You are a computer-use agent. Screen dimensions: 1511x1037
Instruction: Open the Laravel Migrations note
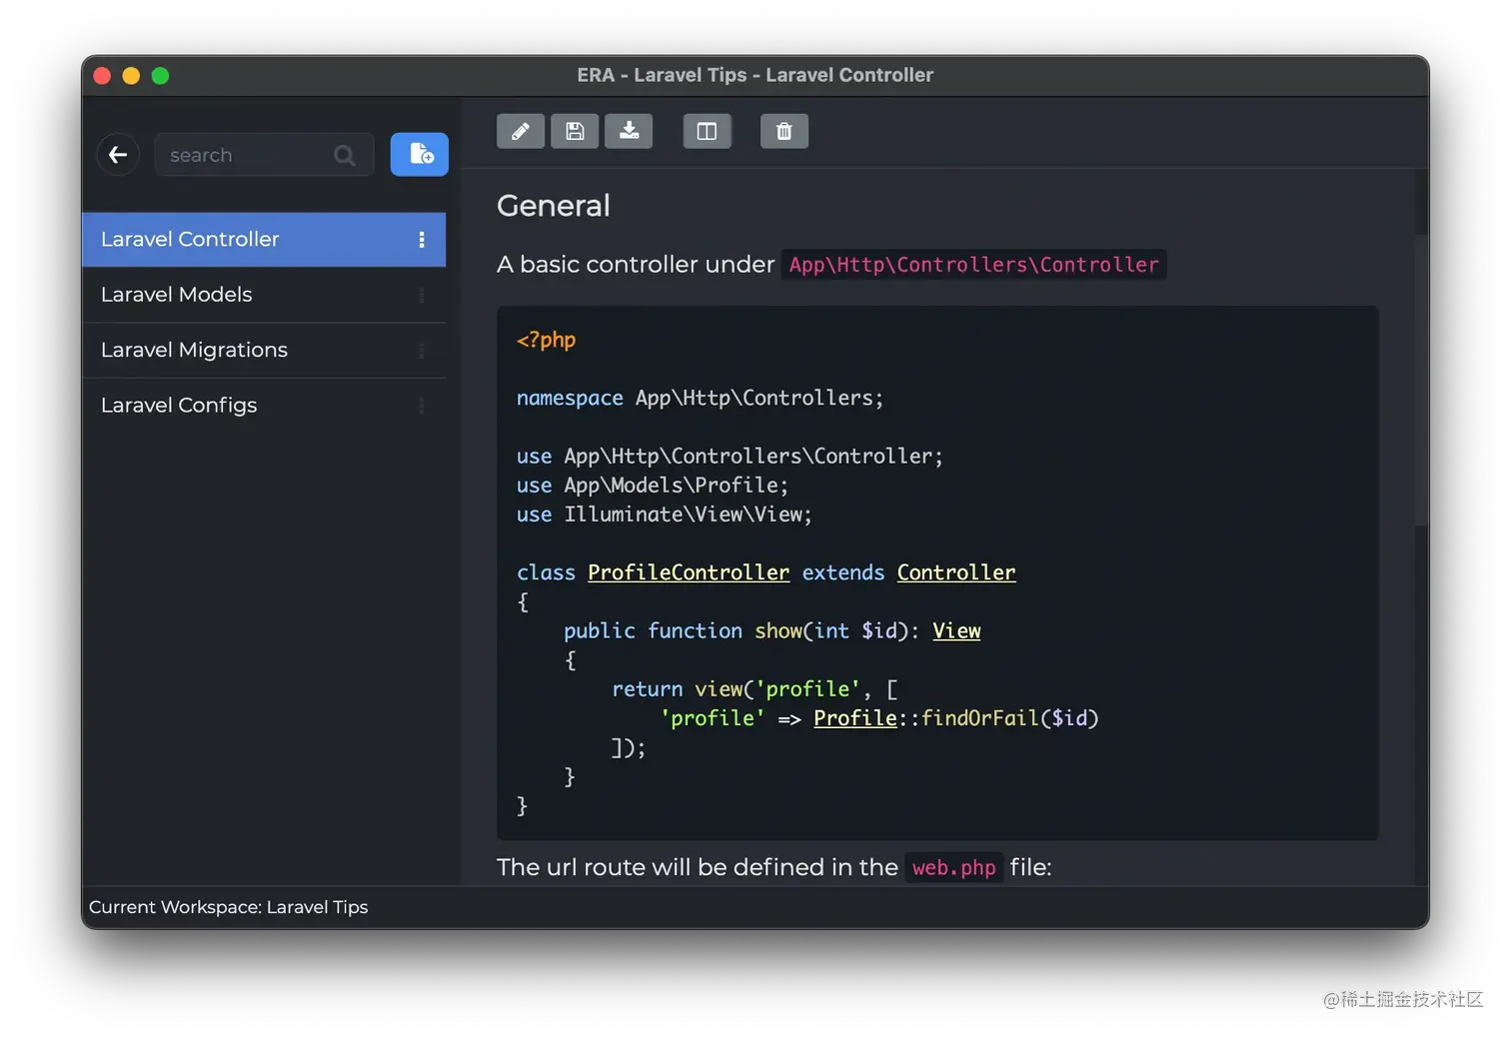[264, 350]
